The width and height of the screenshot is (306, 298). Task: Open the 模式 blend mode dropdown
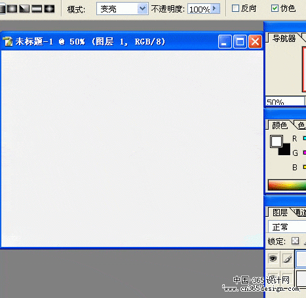click(123, 9)
